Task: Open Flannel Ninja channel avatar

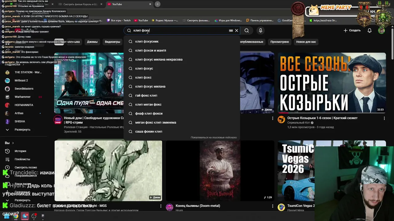Action: (281, 207)
